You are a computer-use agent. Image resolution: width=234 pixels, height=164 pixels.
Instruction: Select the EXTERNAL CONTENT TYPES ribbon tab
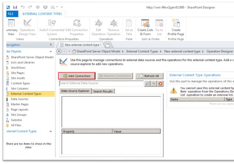[x=42, y=14]
